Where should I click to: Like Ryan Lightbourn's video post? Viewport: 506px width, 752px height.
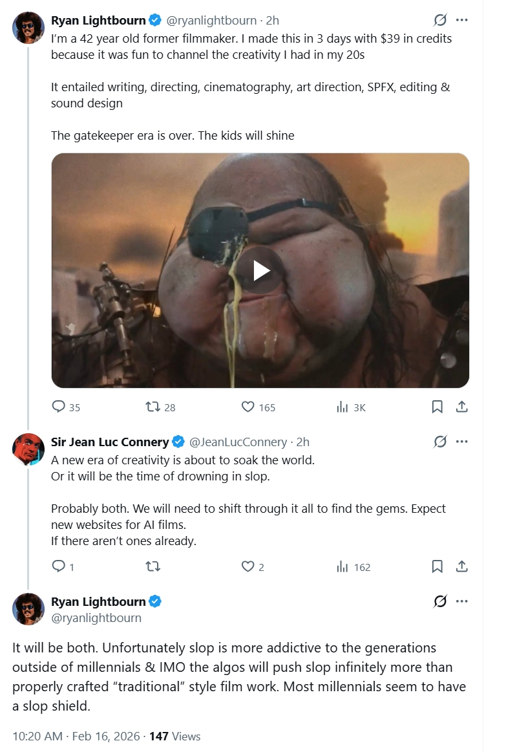[248, 407]
